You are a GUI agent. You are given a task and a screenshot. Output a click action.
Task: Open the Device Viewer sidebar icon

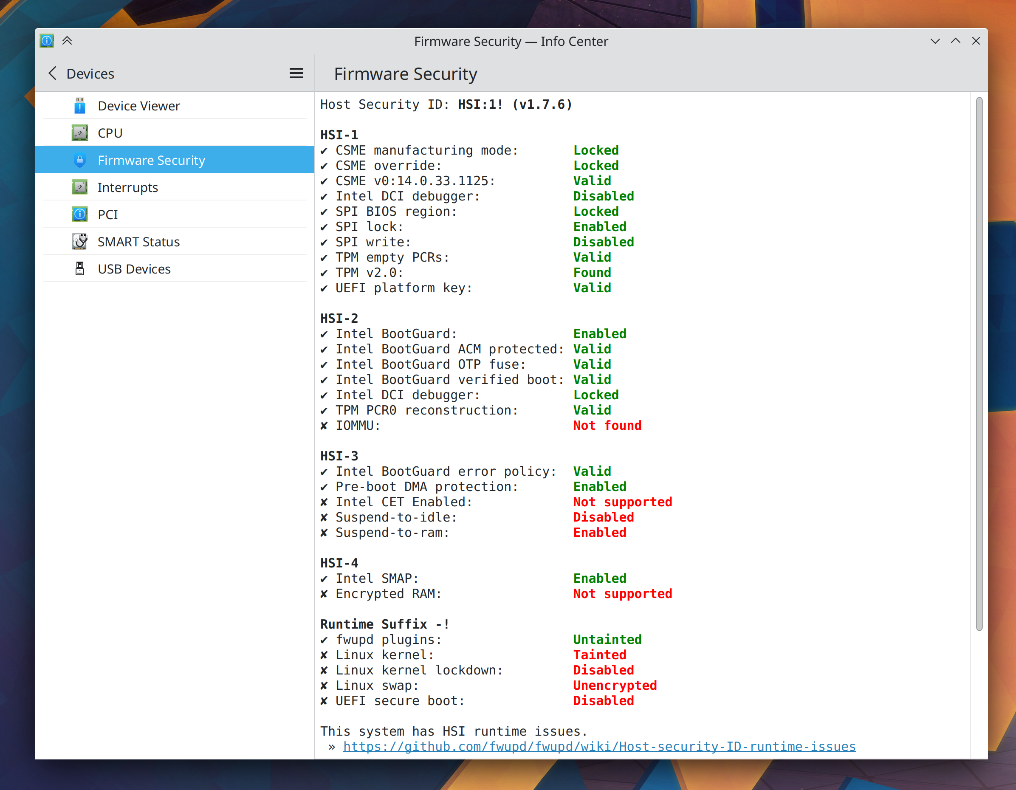[79, 106]
